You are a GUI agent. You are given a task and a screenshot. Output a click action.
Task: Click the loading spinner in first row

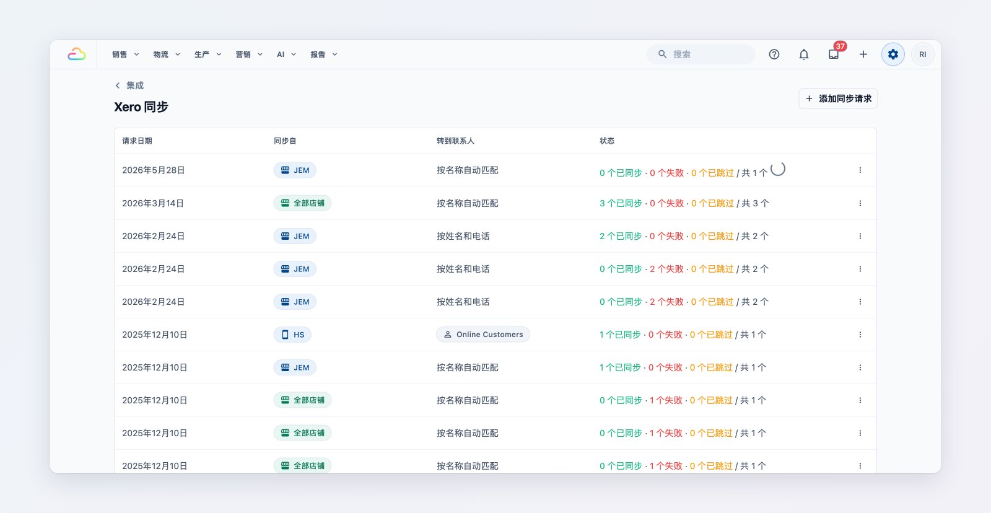pyautogui.click(x=778, y=169)
